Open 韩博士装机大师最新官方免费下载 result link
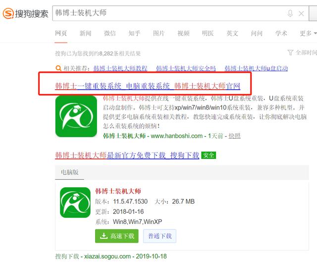 [x=127, y=155]
